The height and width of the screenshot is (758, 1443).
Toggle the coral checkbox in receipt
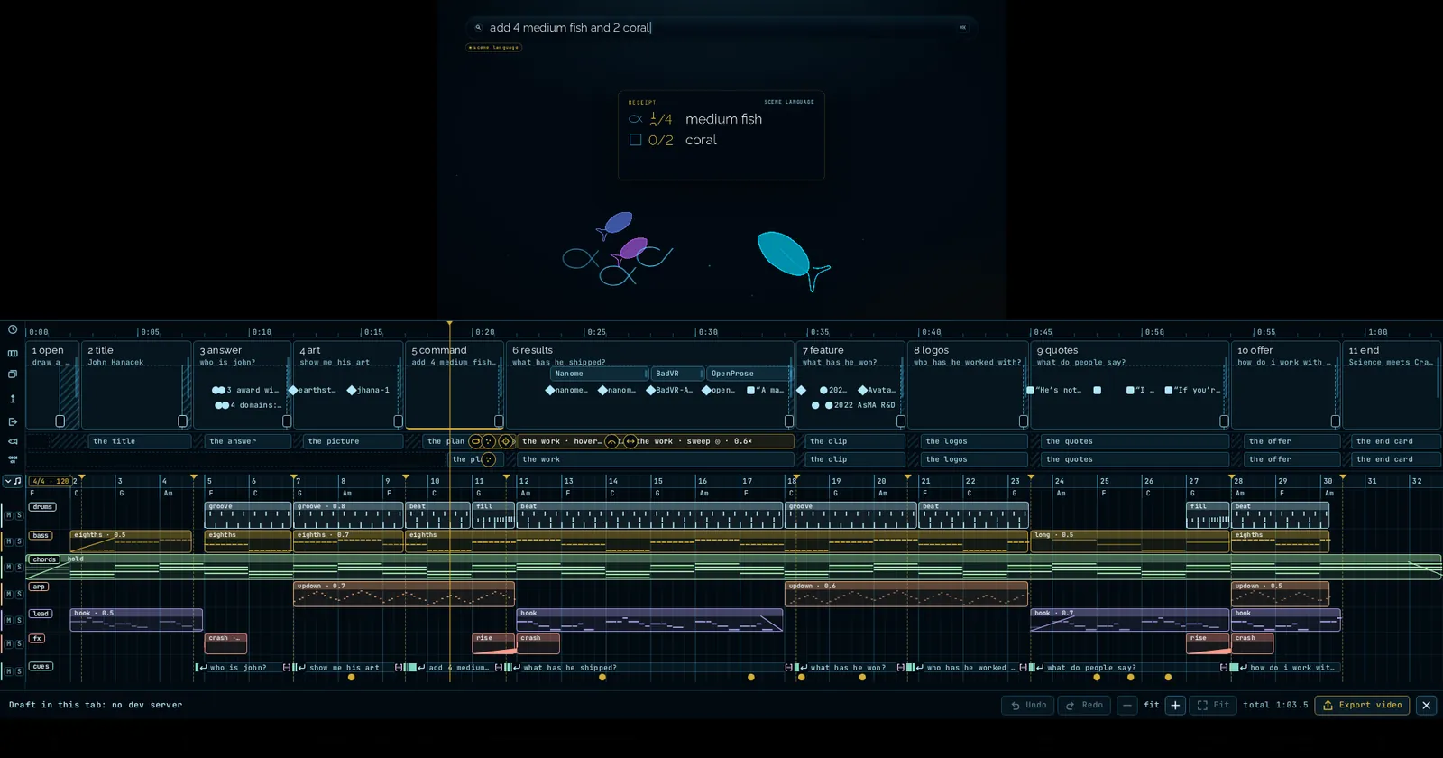pos(635,140)
